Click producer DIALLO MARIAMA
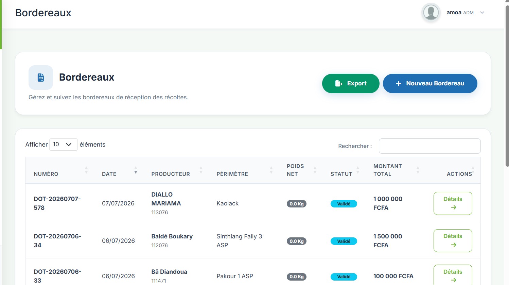Screen dimensions: 509x285 [x=166, y=199]
